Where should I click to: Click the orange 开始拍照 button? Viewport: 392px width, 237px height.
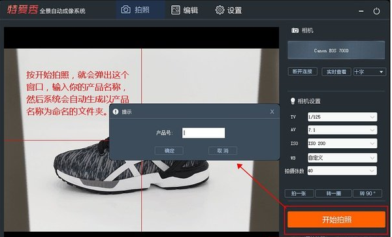(336, 220)
